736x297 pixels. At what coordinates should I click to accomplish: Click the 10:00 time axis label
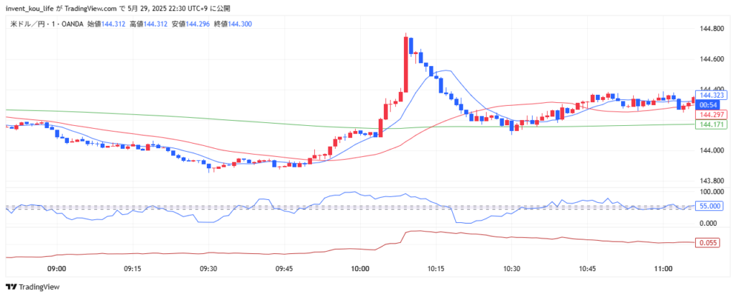360,268
